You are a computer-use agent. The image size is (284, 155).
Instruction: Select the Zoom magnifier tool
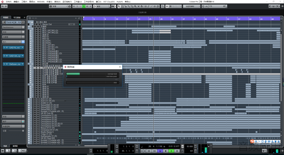click(x=135, y=6)
